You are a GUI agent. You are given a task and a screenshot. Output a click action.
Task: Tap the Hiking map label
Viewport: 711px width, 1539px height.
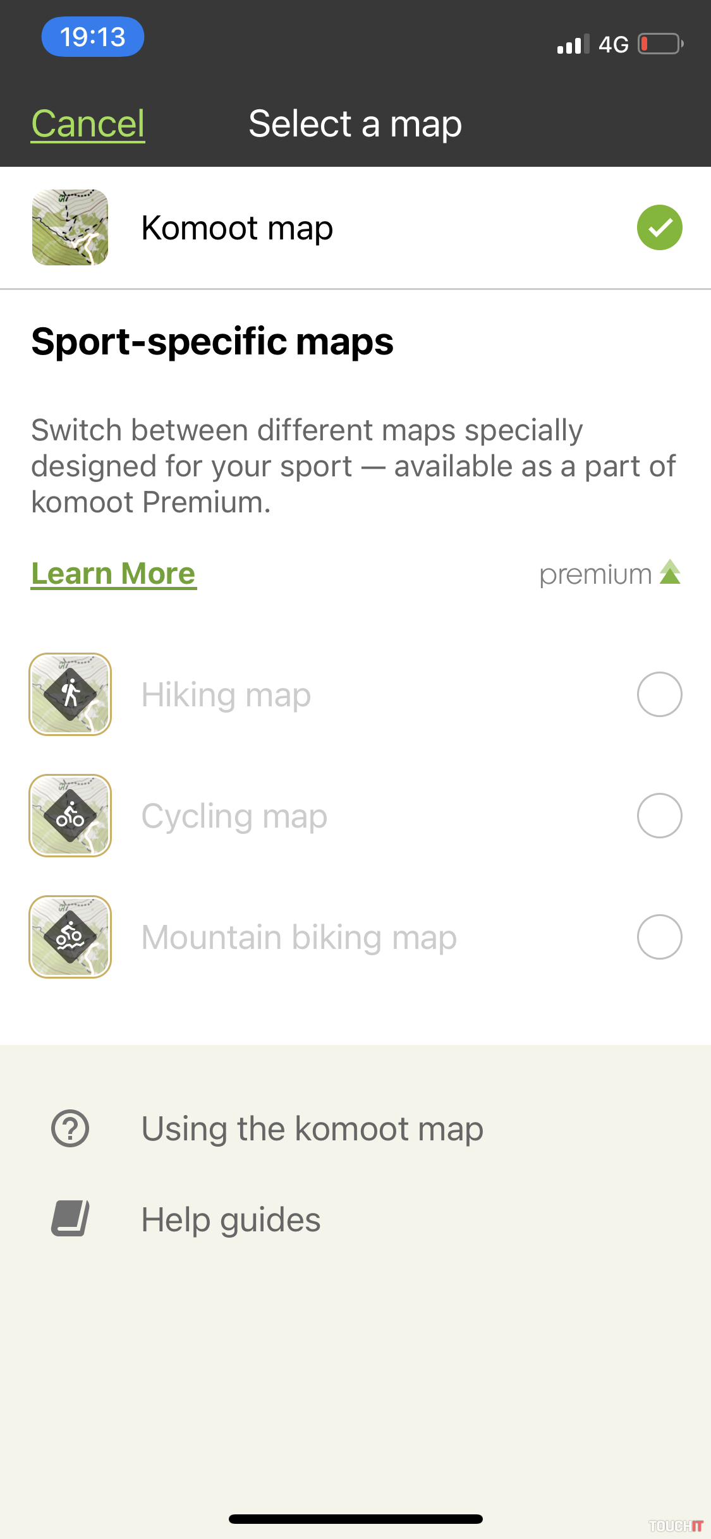click(x=226, y=695)
